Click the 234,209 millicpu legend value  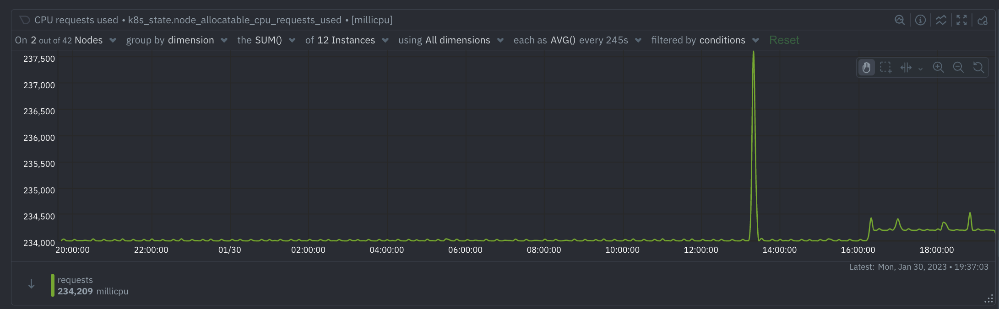click(93, 291)
